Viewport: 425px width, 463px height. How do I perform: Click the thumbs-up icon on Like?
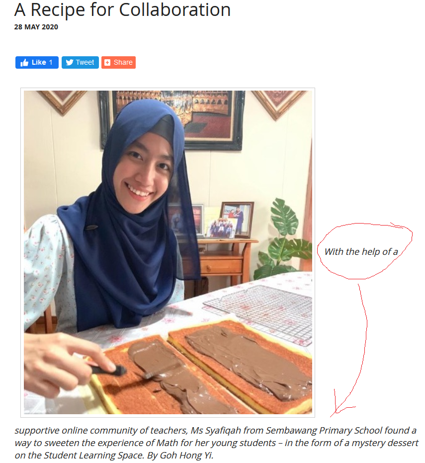point(24,63)
